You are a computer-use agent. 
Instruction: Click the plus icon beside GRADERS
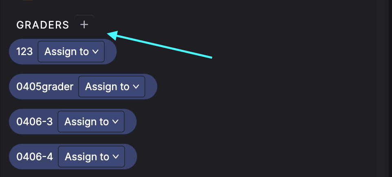tap(84, 25)
